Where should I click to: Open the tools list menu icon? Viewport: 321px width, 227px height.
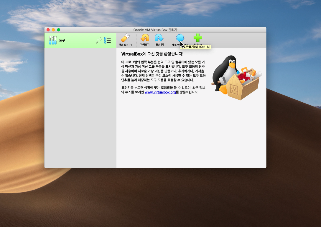[108, 40]
